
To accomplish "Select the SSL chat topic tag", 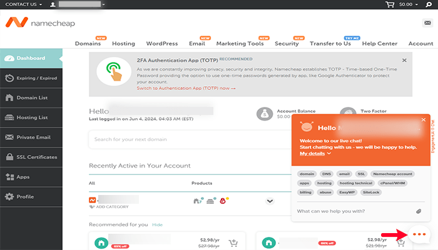I will (361, 174).
